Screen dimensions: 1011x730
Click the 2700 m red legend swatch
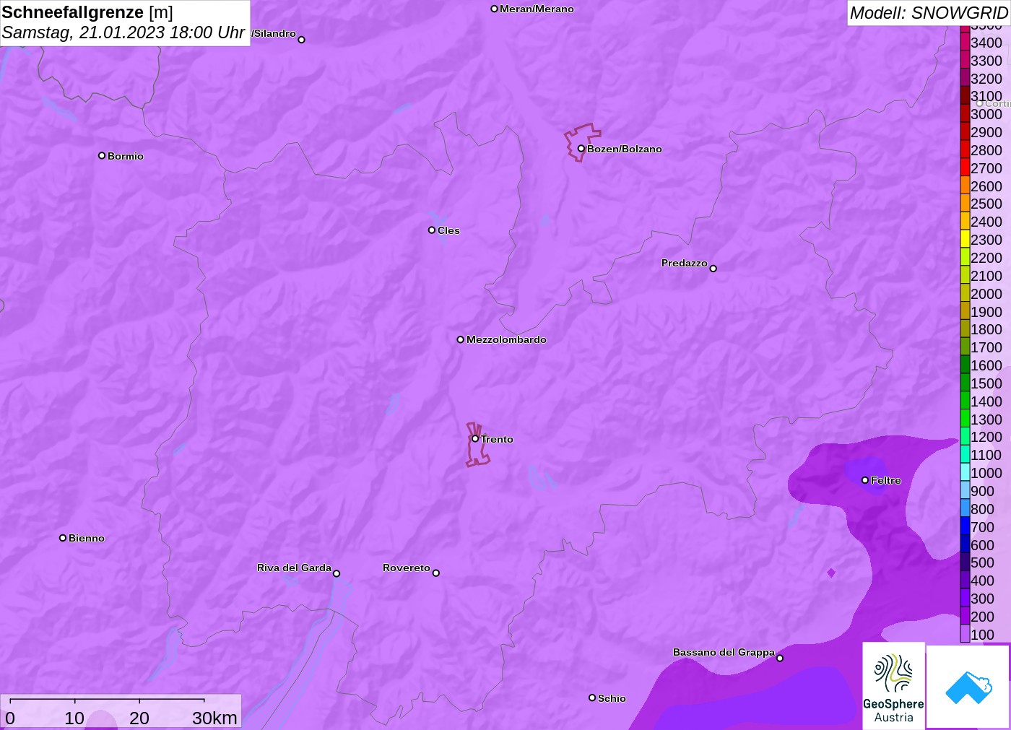pos(965,168)
